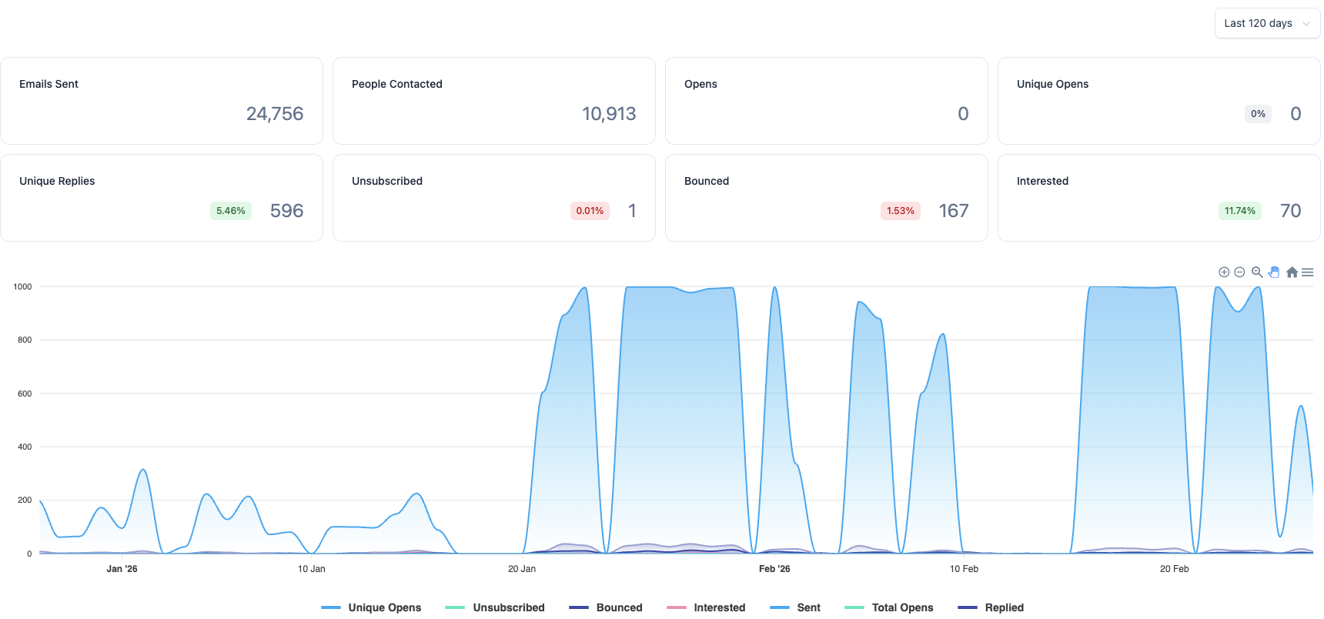1324x619 pixels.
Task: Toggle Interested series in legend
Action: click(x=706, y=607)
